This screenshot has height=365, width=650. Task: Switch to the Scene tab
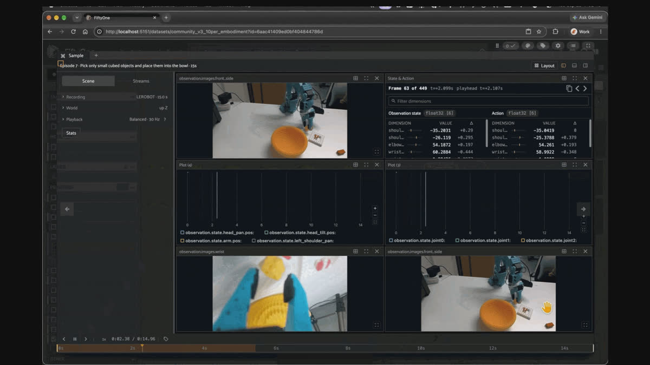click(88, 81)
